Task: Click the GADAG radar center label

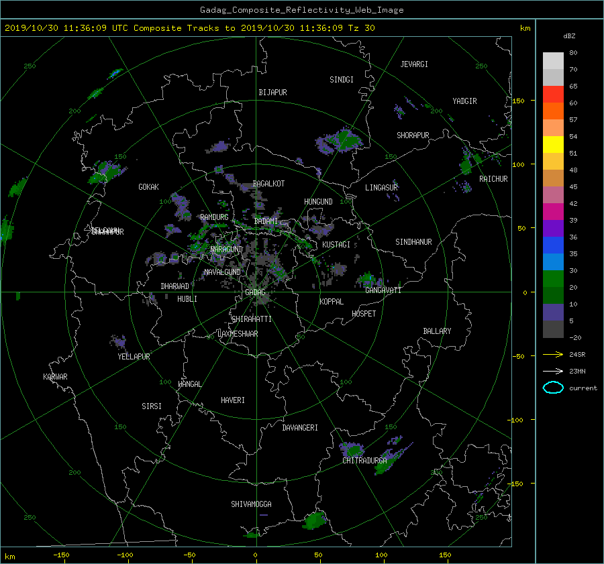Action: (x=255, y=292)
